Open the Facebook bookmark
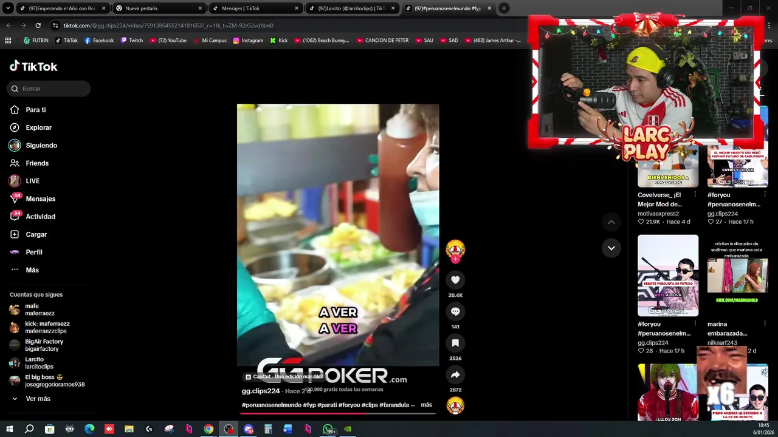Screen dimensions: 778x437 [99, 41]
